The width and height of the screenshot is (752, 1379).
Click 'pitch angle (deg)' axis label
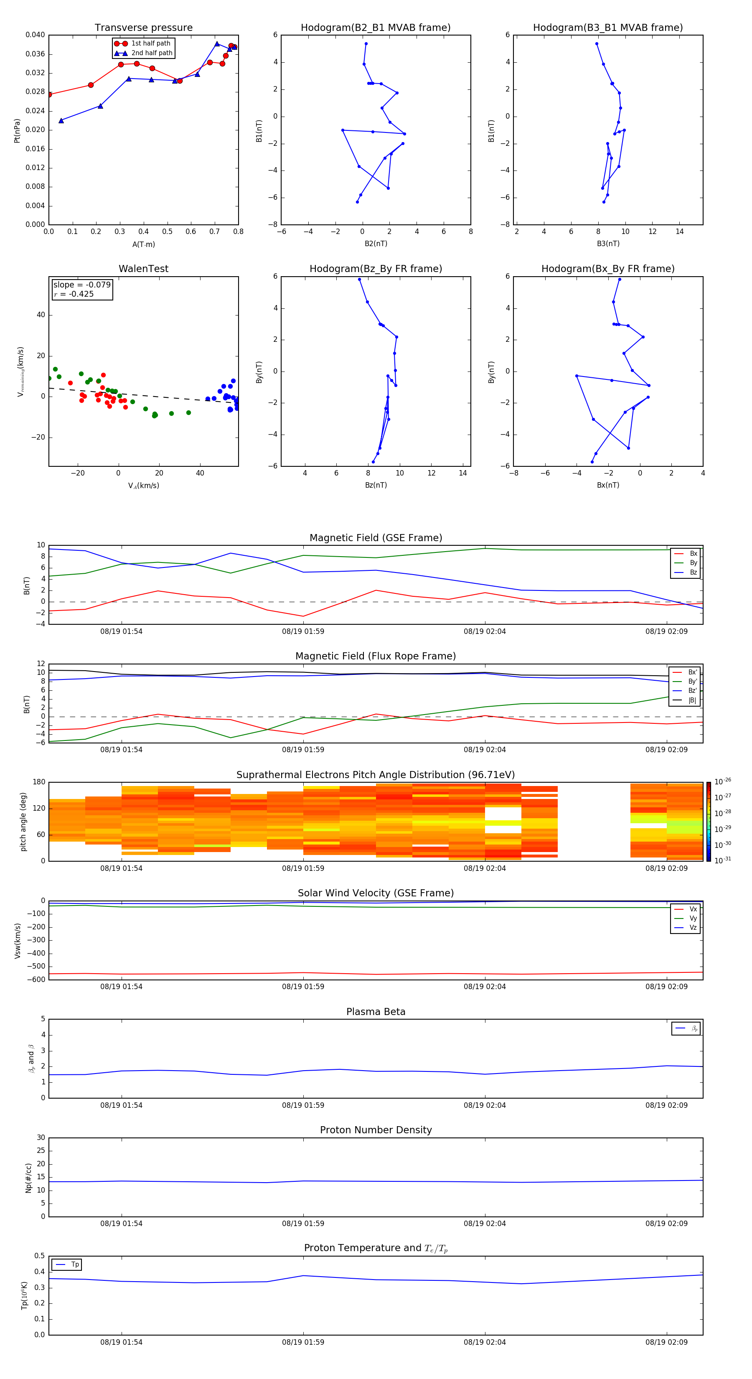pos(23,822)
